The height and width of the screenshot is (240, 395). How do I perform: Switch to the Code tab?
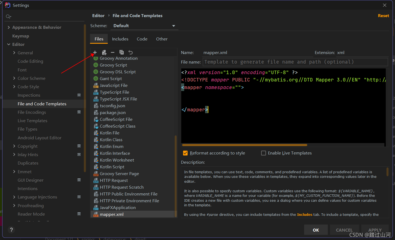pyautogui.click(x=142, y=39)
